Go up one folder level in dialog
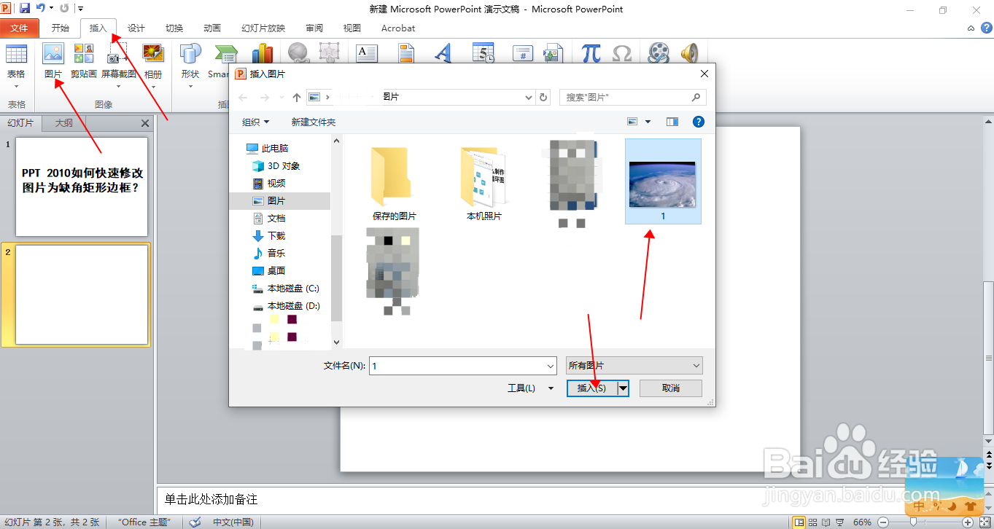This screenshot has height=529, width=994. tap(297, 97)
